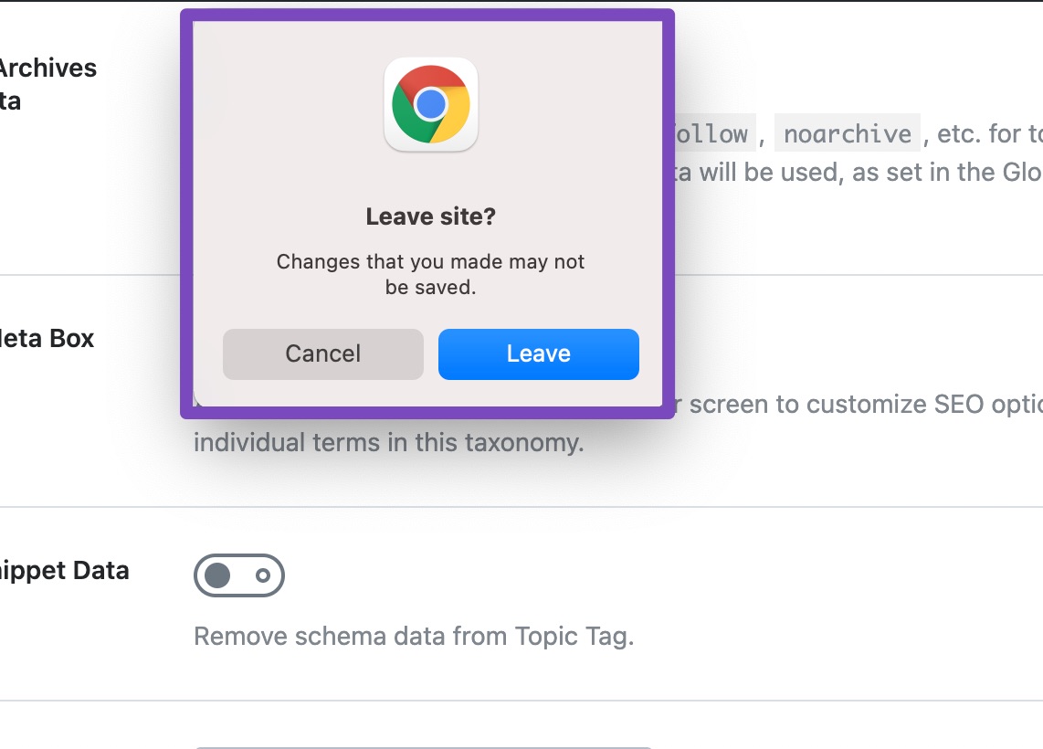Enable the Remove Snippet Data toggle
The width and height of the screenshot is (1043, 749).
[x=239, y=575]
